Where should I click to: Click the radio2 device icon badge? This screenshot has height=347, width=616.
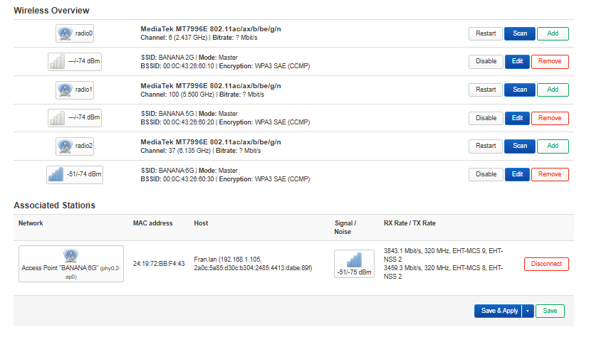75,146
